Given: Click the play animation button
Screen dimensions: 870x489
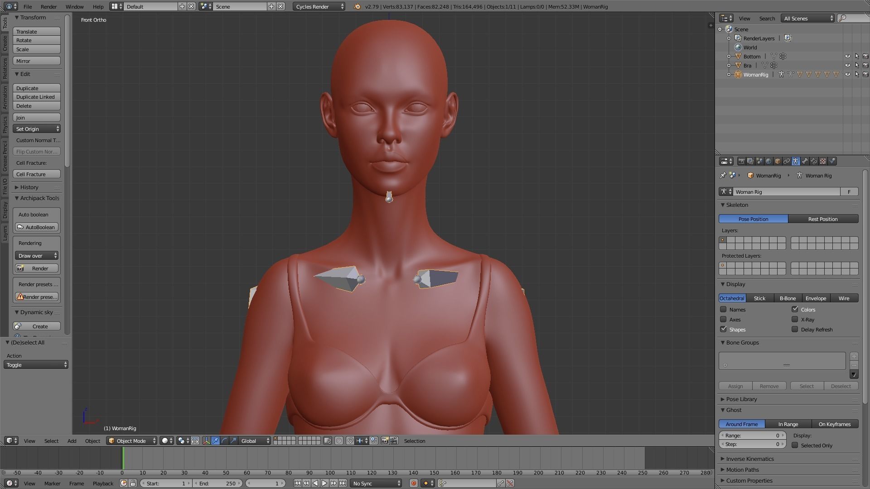Looking at the screenshot, I should (324, 483).
